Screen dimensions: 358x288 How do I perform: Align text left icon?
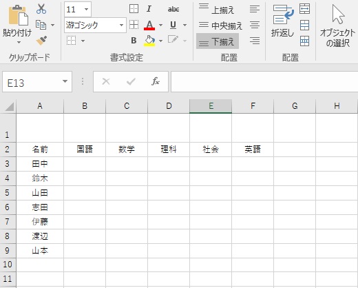pos(255,9)
